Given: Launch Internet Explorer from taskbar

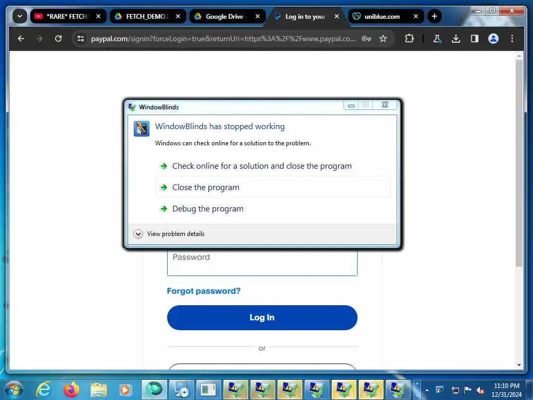Looking at the screenshot, I should (x=44, y=390).
